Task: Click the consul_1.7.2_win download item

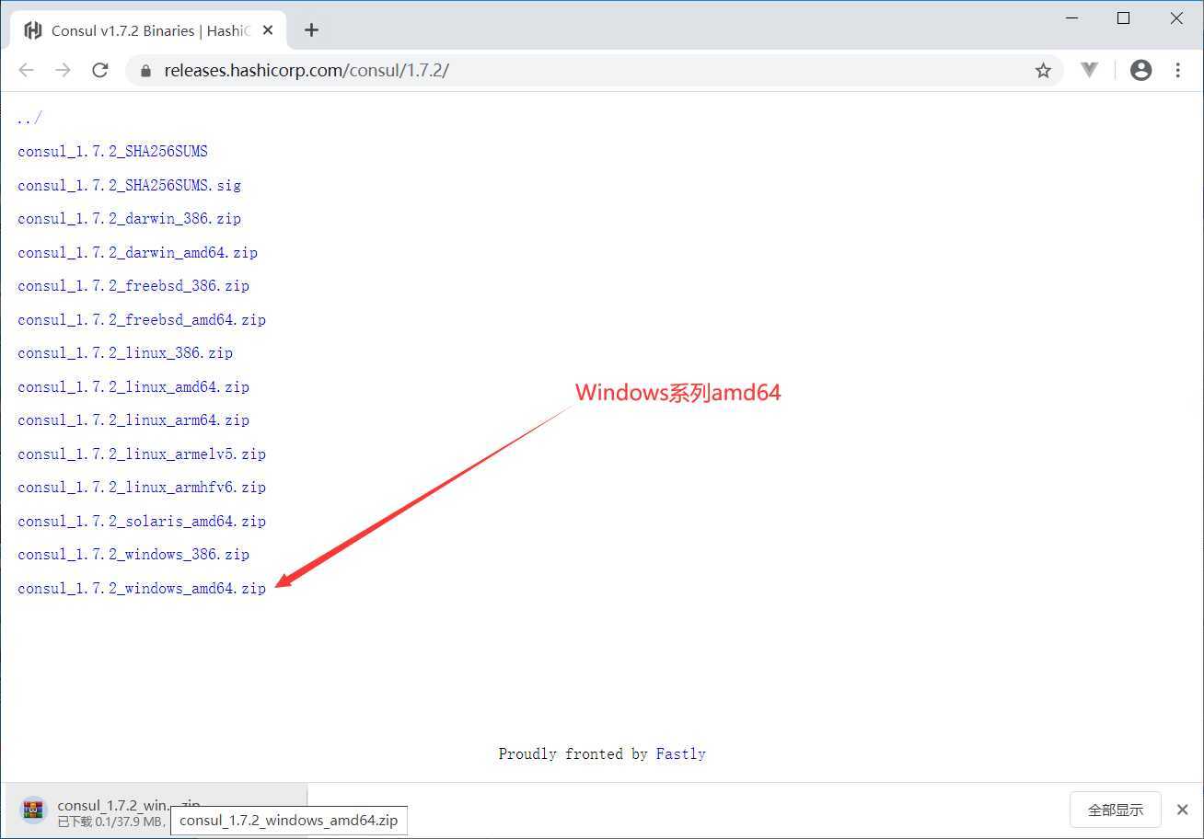Action: coord(156,810)
